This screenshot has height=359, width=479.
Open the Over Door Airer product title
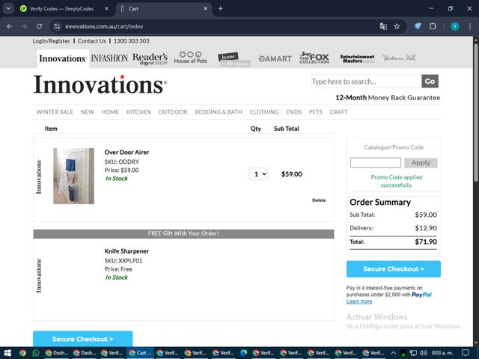point(126,153)
